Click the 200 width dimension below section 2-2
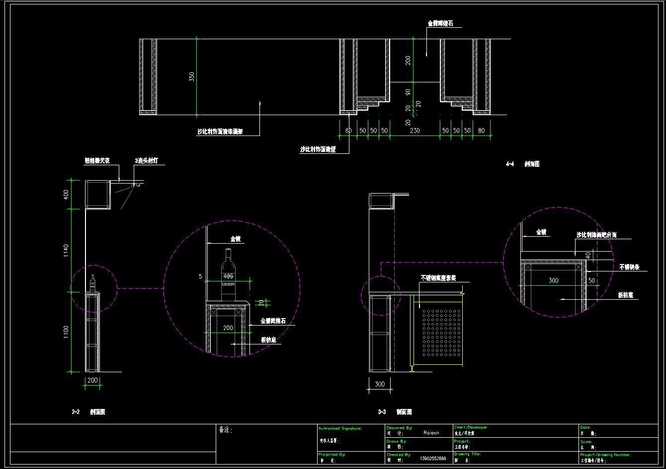 pos(92,380)
